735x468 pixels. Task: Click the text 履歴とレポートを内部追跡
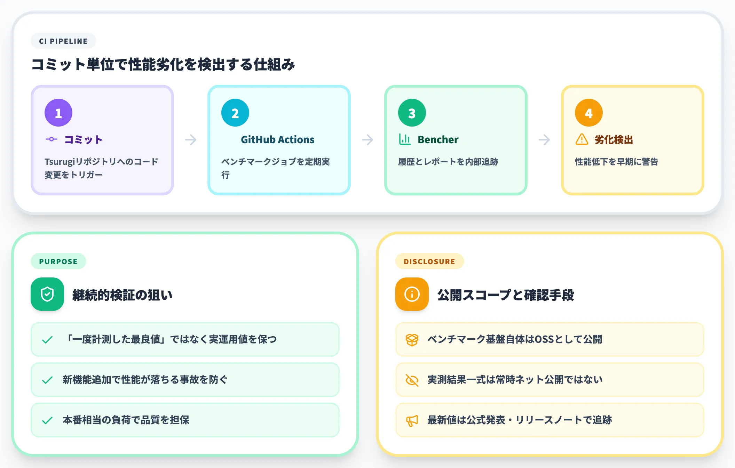(x=448, y=162)
